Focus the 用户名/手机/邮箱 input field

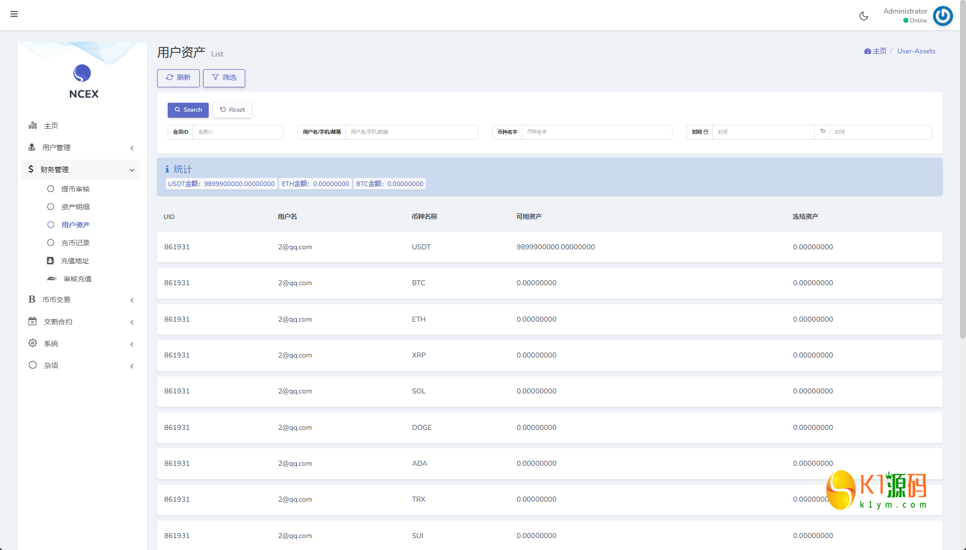coord(412,132)
